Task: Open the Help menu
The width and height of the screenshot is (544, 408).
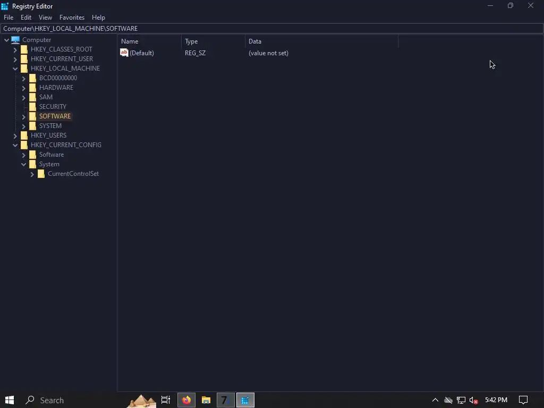Action: tap(98, 18)
